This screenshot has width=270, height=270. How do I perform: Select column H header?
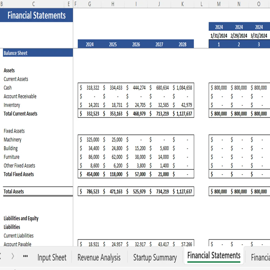[x=113, y=4]
